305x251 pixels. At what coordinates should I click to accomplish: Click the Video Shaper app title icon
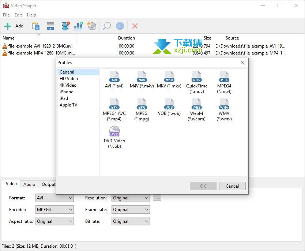(6, 5)
